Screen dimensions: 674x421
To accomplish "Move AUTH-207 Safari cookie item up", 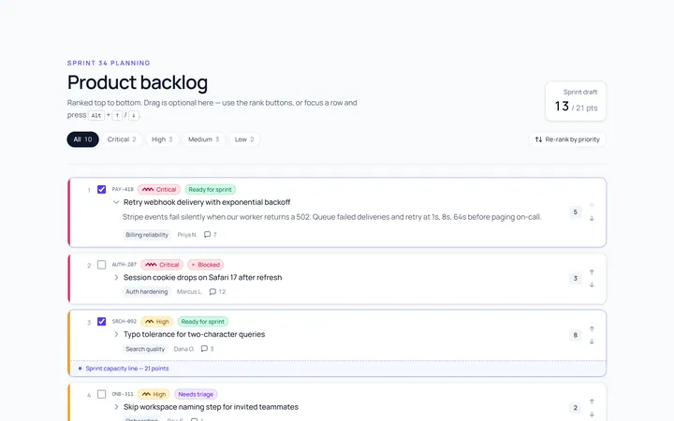I will pos(592,272).
